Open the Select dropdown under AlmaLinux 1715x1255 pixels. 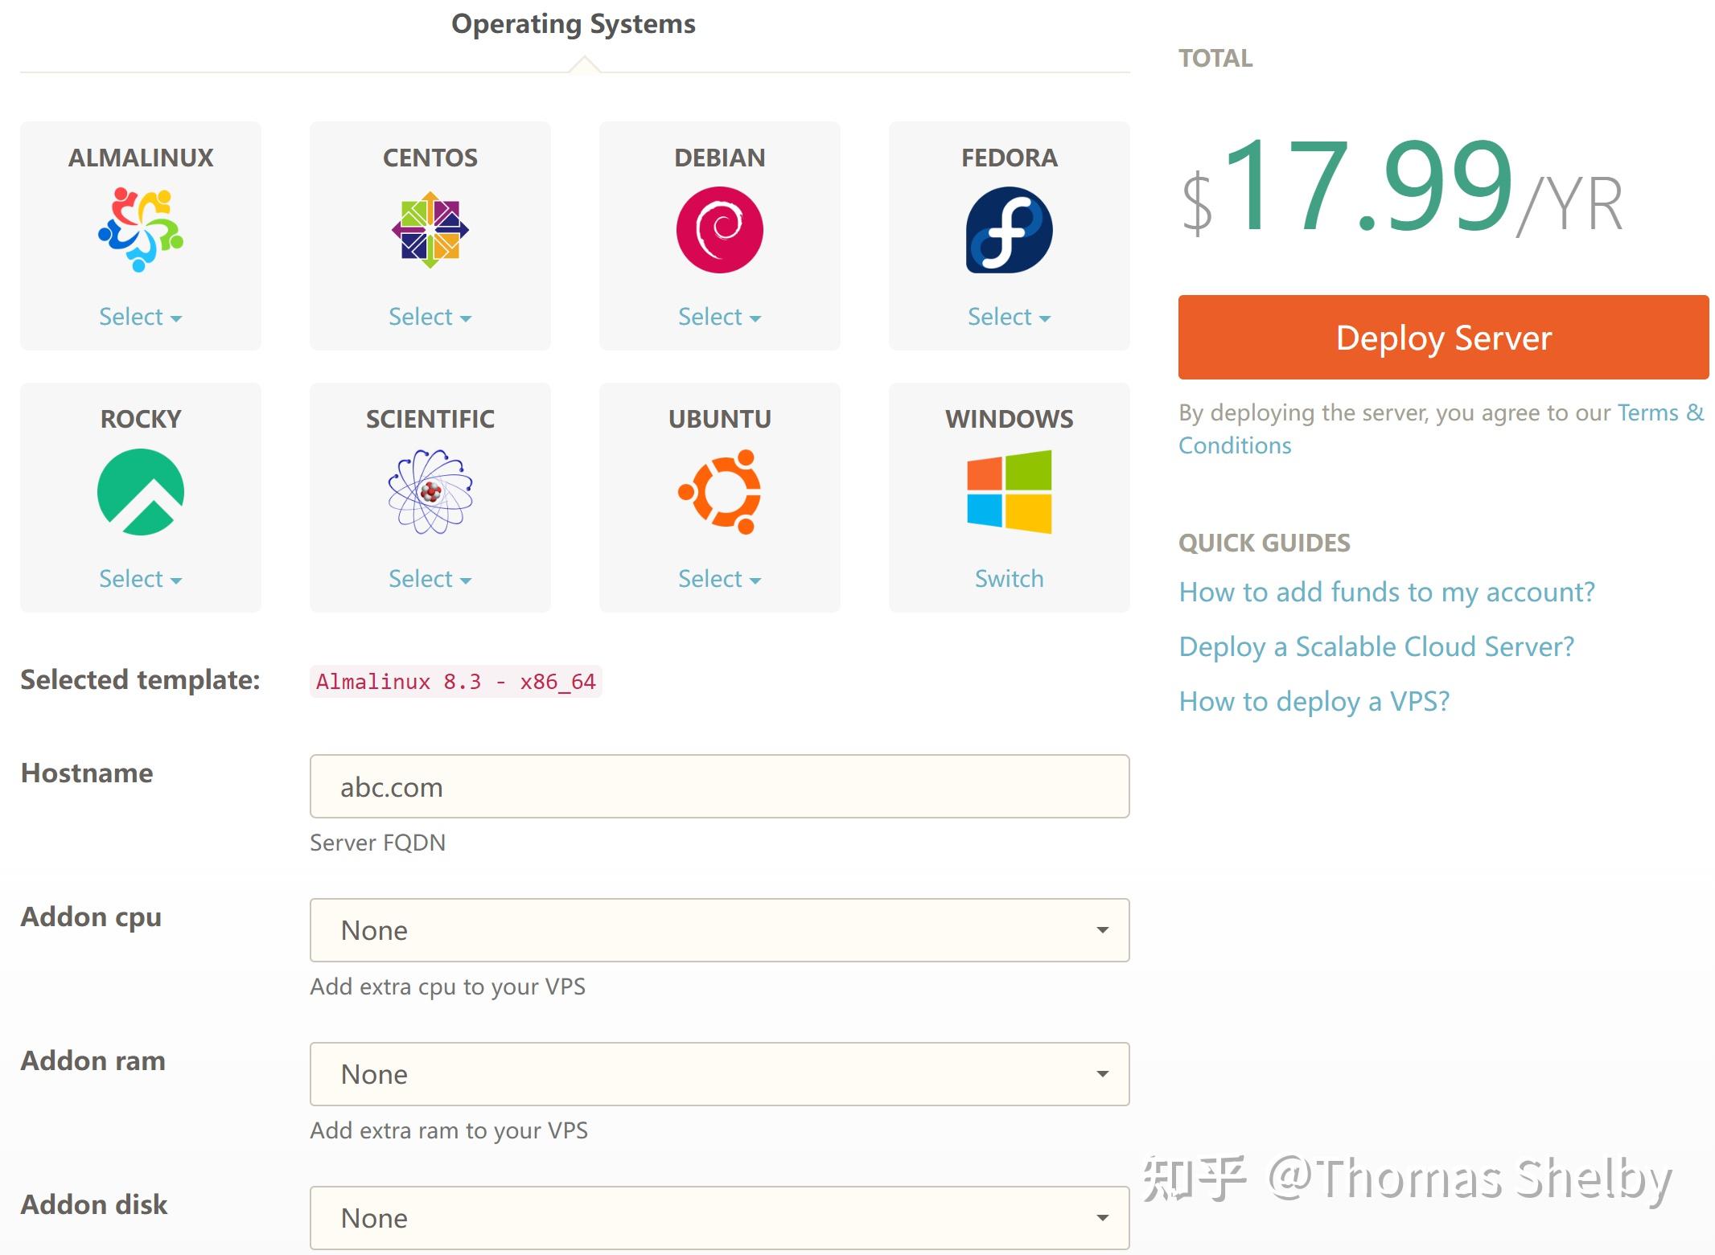(x=141, y=316)
